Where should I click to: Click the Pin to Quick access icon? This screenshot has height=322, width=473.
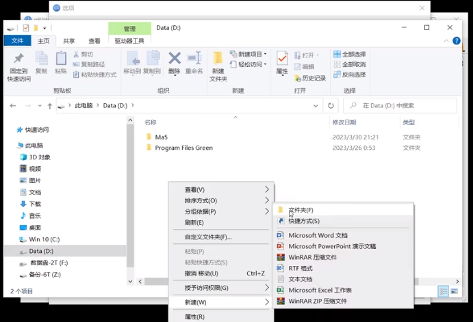tap(18, 58)
